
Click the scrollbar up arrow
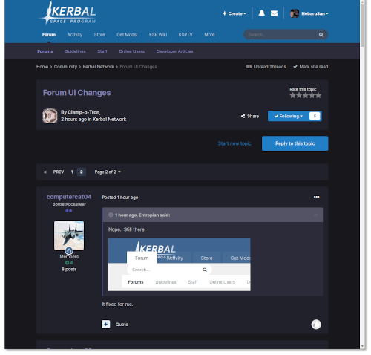(x=362, y=1)
